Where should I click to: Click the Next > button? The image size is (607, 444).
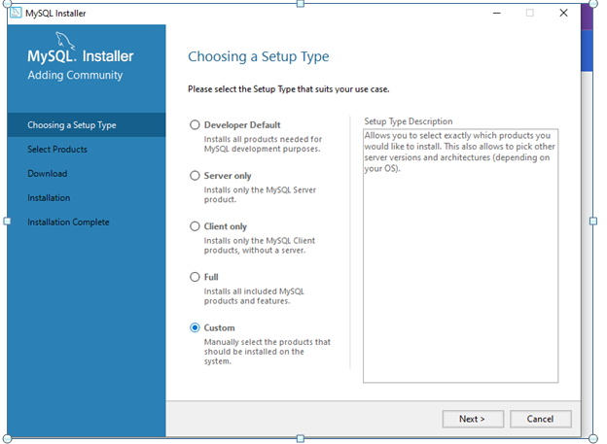click(473, 419)
